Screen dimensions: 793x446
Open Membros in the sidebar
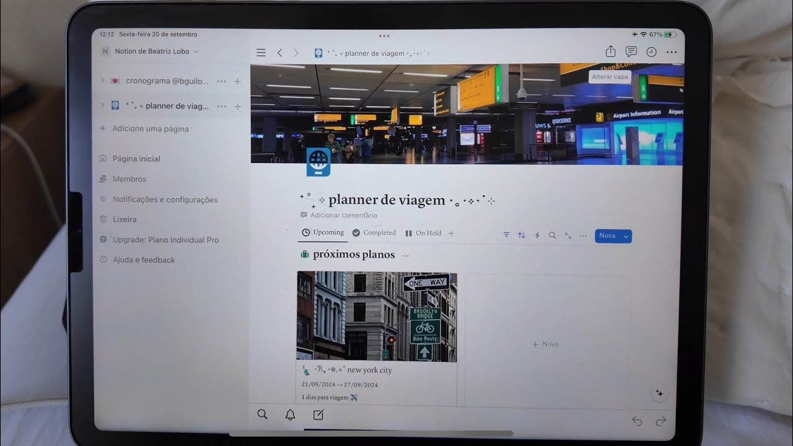coord(123,179)
